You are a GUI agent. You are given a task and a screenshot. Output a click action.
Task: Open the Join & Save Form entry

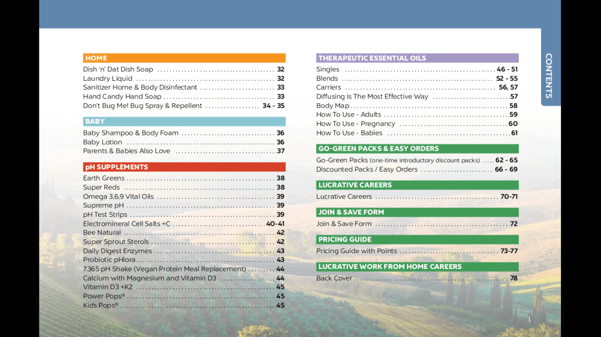344,224
